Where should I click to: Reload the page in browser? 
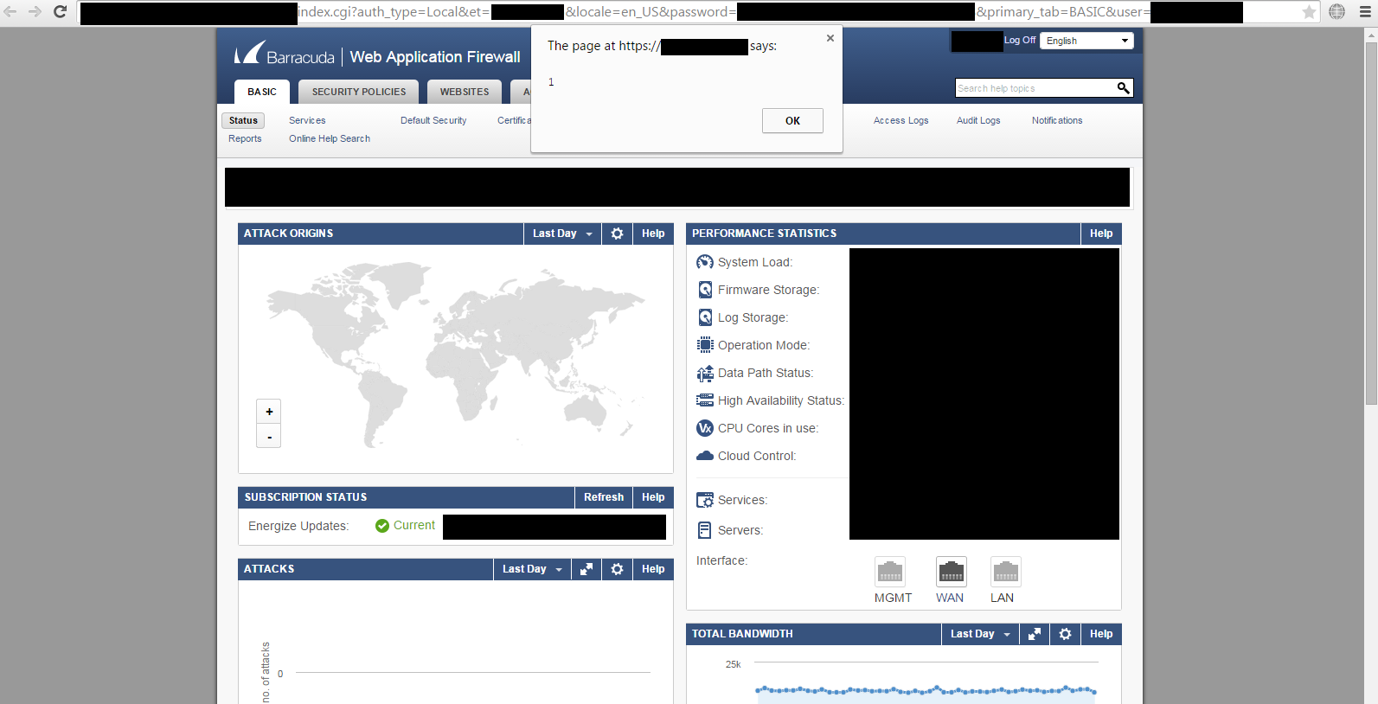60,12
